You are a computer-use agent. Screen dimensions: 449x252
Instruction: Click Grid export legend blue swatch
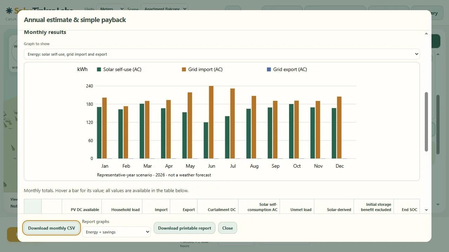pyautogui.click(x=269, y=69)
